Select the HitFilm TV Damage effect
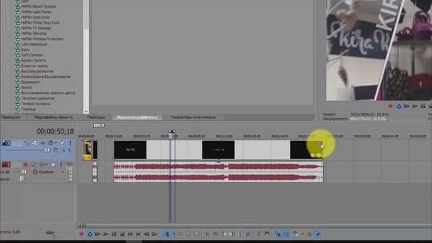Viewport: 432px width, 243px height. coord(36,28)
